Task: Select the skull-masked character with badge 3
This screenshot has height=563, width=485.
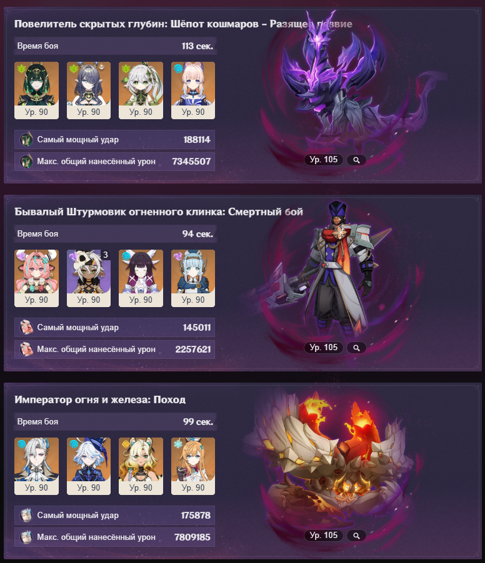Action: point(89,278)
